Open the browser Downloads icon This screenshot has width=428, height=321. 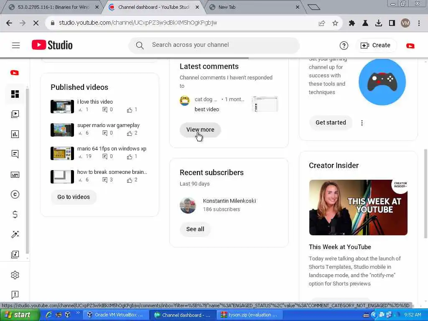(379, 23)
